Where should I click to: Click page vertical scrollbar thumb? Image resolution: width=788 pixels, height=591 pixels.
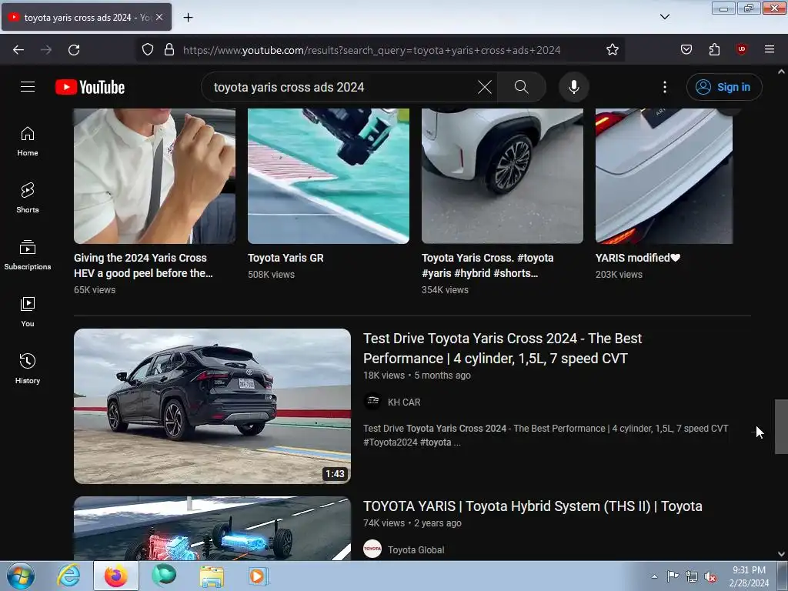tap(781, 426)
